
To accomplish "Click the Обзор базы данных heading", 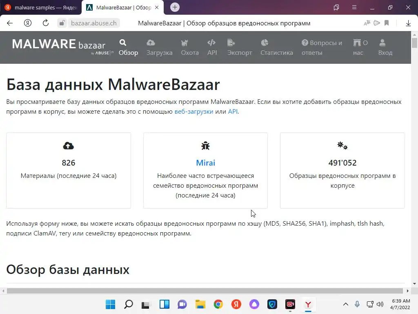I will [68, 269].
